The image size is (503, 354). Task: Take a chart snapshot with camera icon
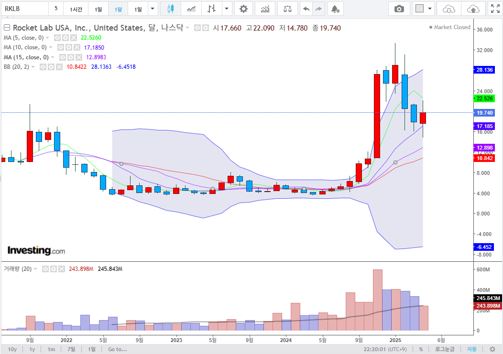pos(399,9)
